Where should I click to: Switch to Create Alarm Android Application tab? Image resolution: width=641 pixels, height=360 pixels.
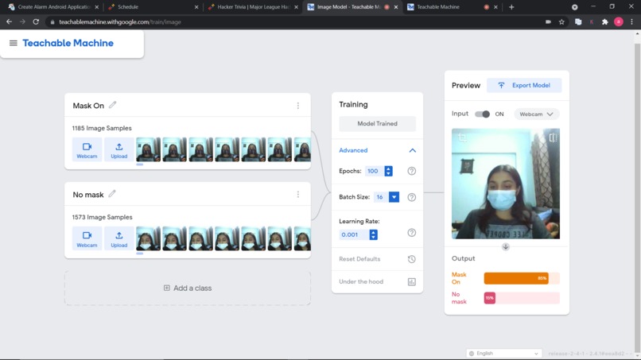tap(54, 7)
